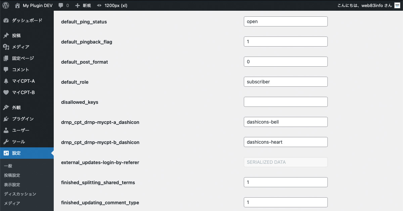Click the external_updates-login-by-referer label
403x211 pixels.
100,162
